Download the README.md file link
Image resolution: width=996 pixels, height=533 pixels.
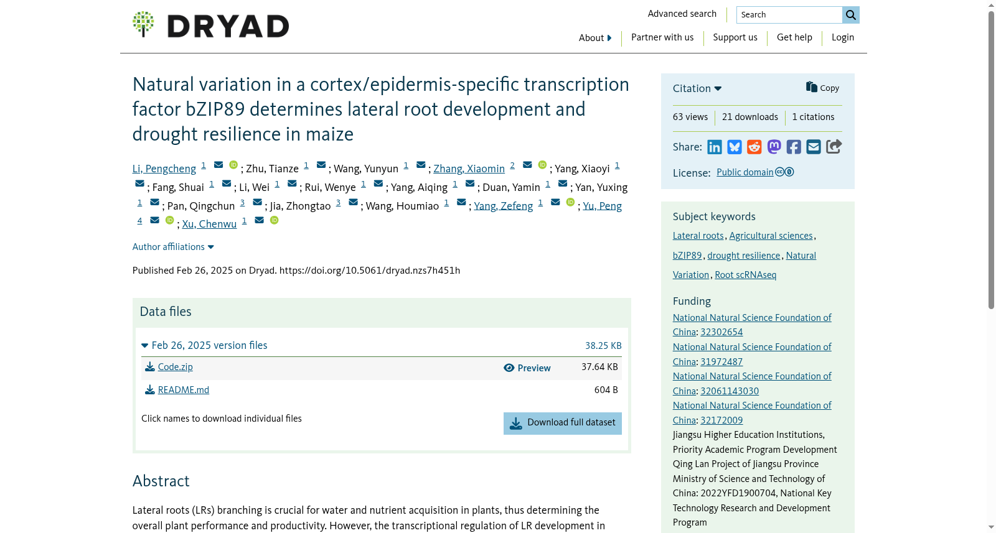pyautogui.click(x=184, y=390)
